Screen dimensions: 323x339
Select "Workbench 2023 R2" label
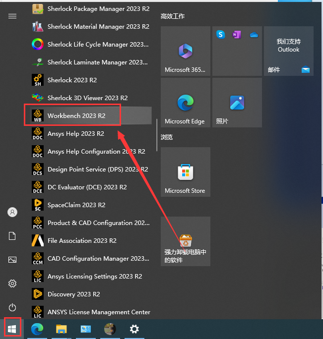pos(76,116)
